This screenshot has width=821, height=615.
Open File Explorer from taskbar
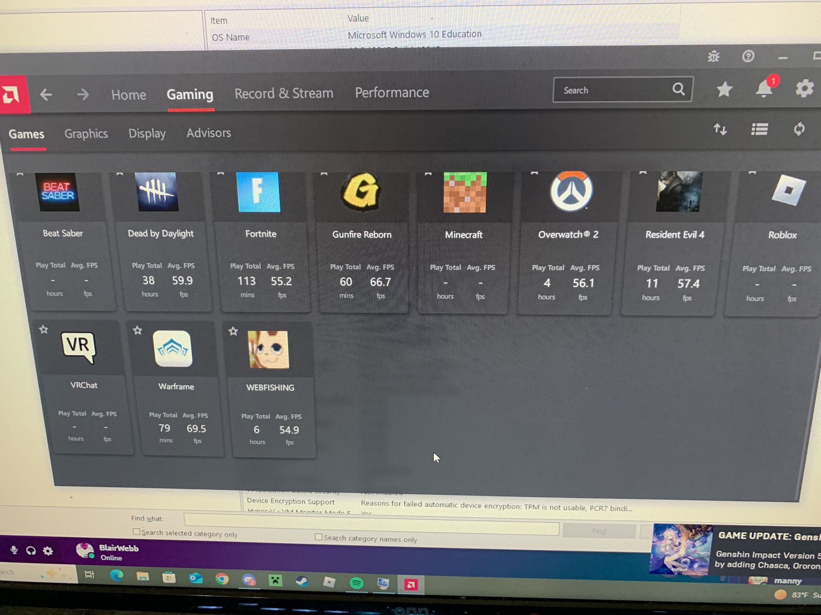142,577
